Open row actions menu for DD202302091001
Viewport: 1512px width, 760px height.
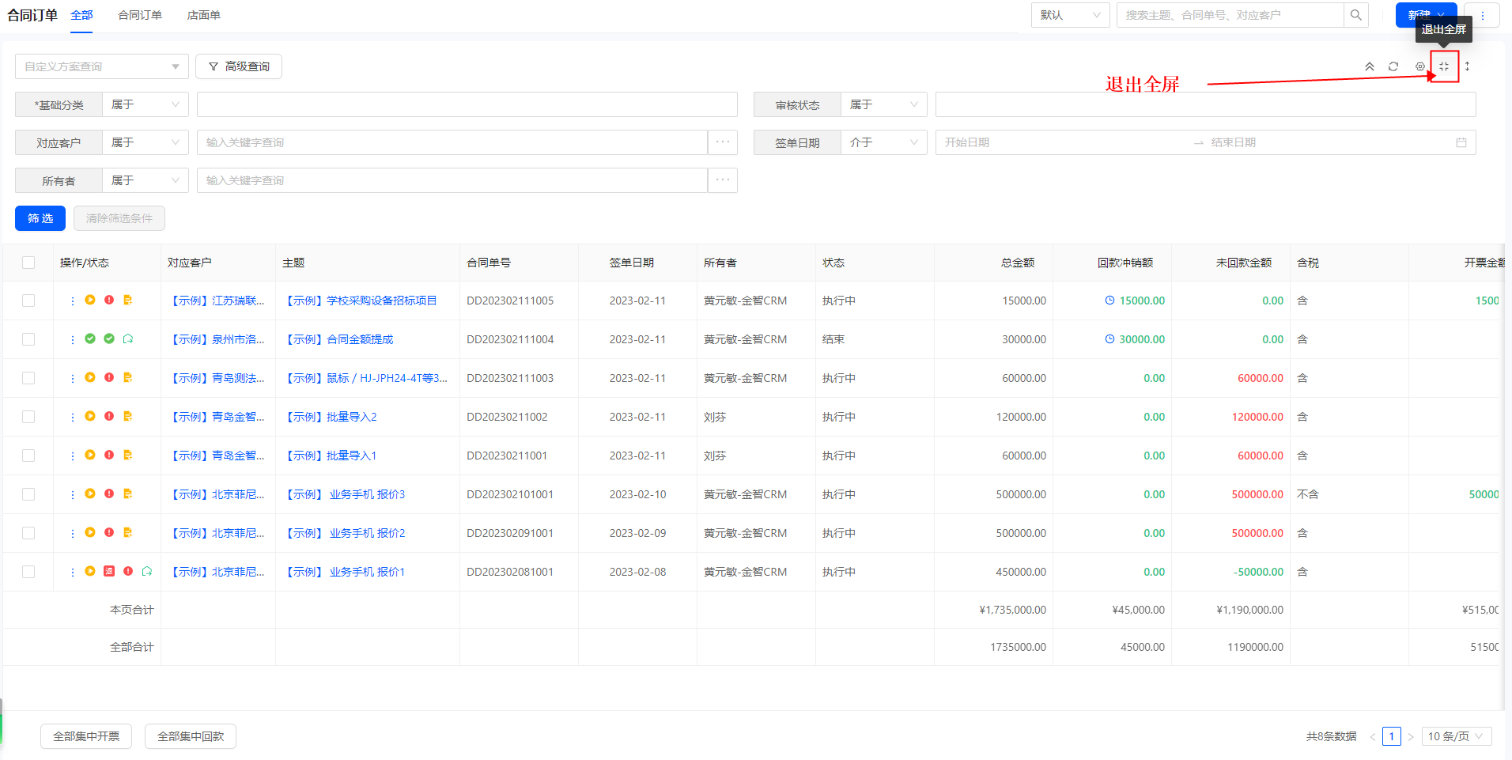point(73,533)
